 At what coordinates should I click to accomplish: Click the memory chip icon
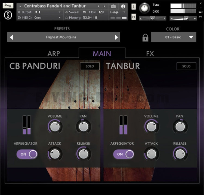[66, 18]
